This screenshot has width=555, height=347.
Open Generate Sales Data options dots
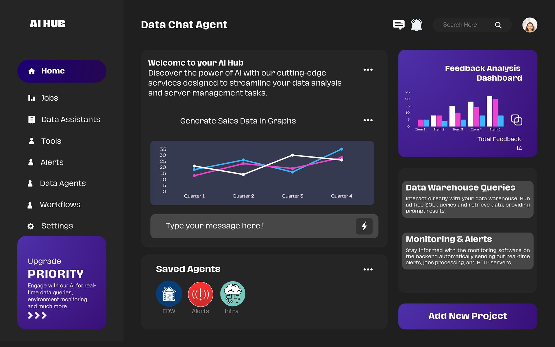(368, 120)
